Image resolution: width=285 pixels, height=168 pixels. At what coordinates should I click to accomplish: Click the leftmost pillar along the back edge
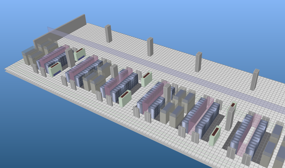pyautogui.click(x=108, y=34)
